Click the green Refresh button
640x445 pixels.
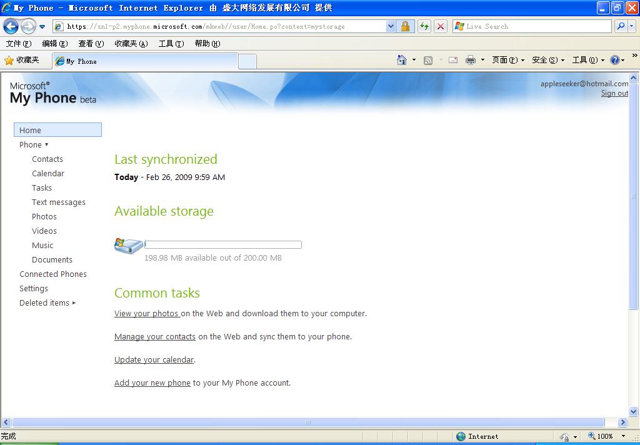424,26
